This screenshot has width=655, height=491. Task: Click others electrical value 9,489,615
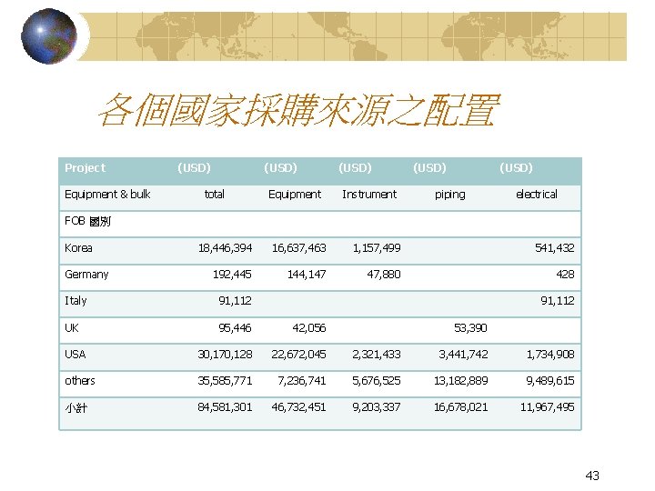550,381
